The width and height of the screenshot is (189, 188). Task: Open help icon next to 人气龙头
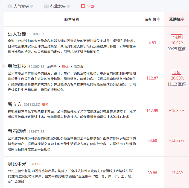[31, 6]
